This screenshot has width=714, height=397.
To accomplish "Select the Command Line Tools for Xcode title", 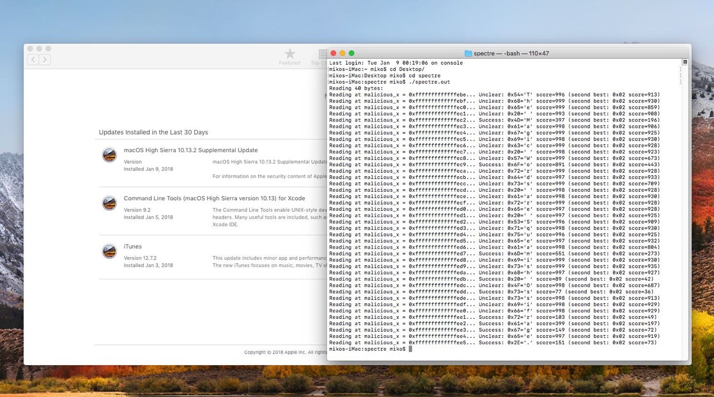I will (x=214, y=198).
